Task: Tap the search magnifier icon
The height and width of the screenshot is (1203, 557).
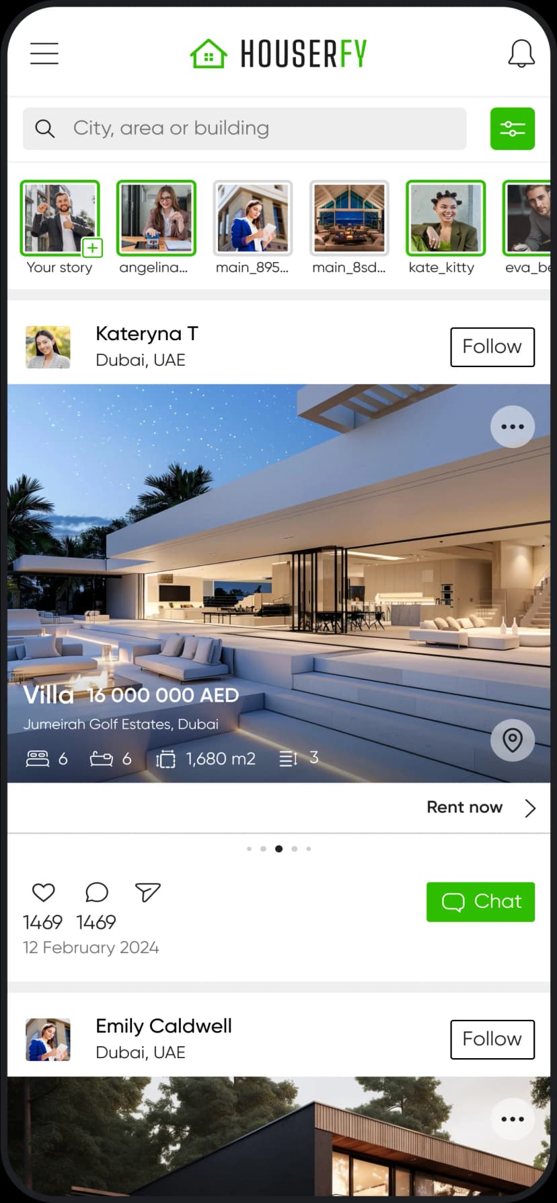Action: (45, 129)
